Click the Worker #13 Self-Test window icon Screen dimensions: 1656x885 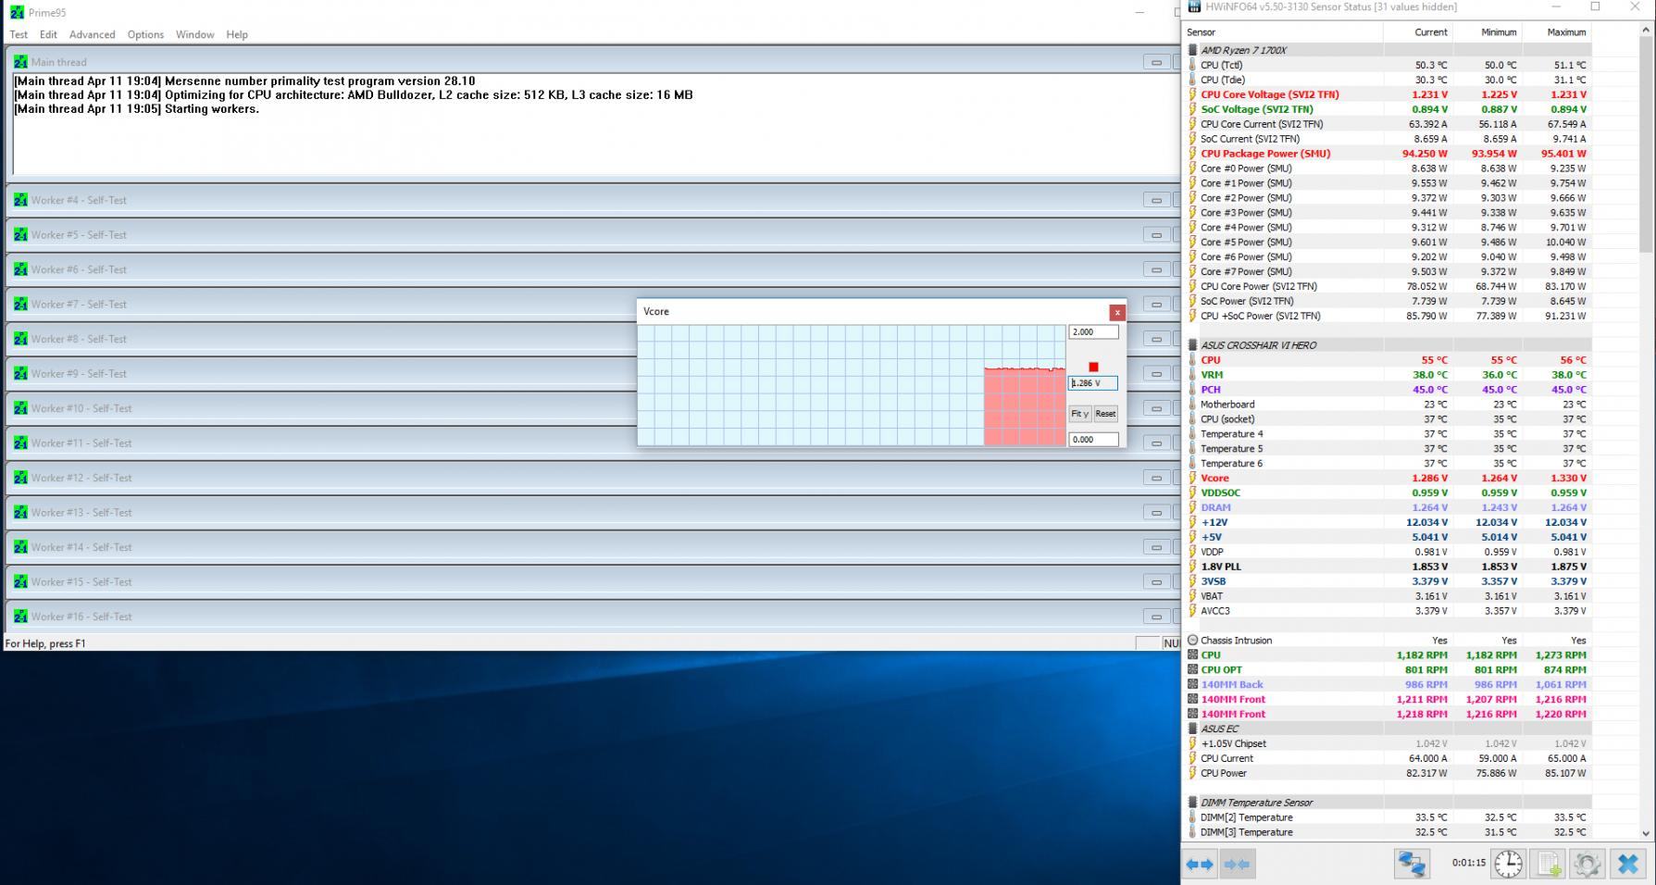[x=20, y=513]
